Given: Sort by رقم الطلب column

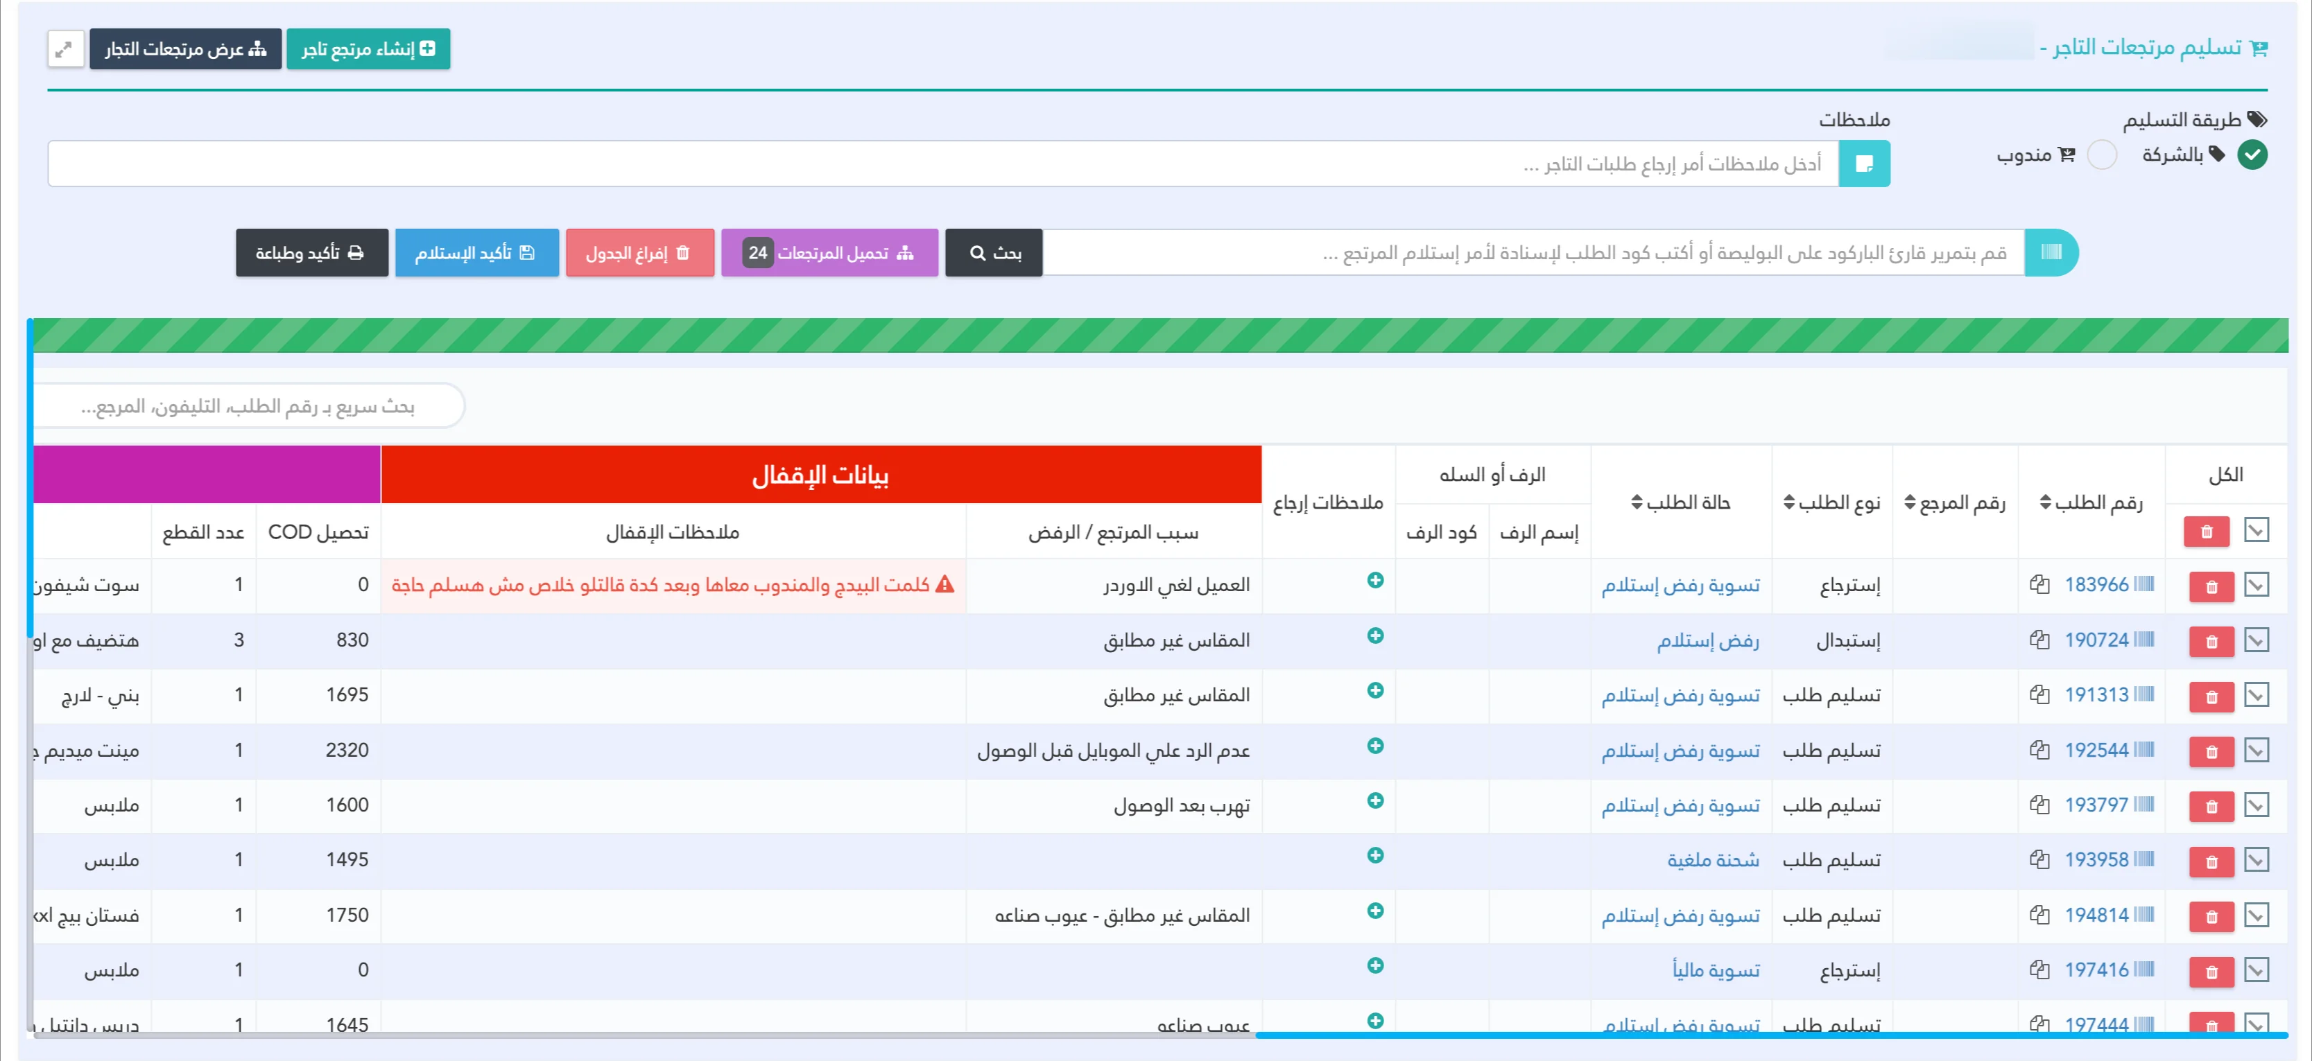Looking at the screenshot, I should [x=2090, y=502].
